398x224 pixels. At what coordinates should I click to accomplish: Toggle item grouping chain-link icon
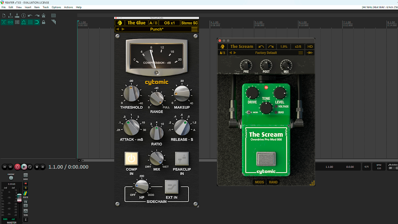tap(10, 22)
